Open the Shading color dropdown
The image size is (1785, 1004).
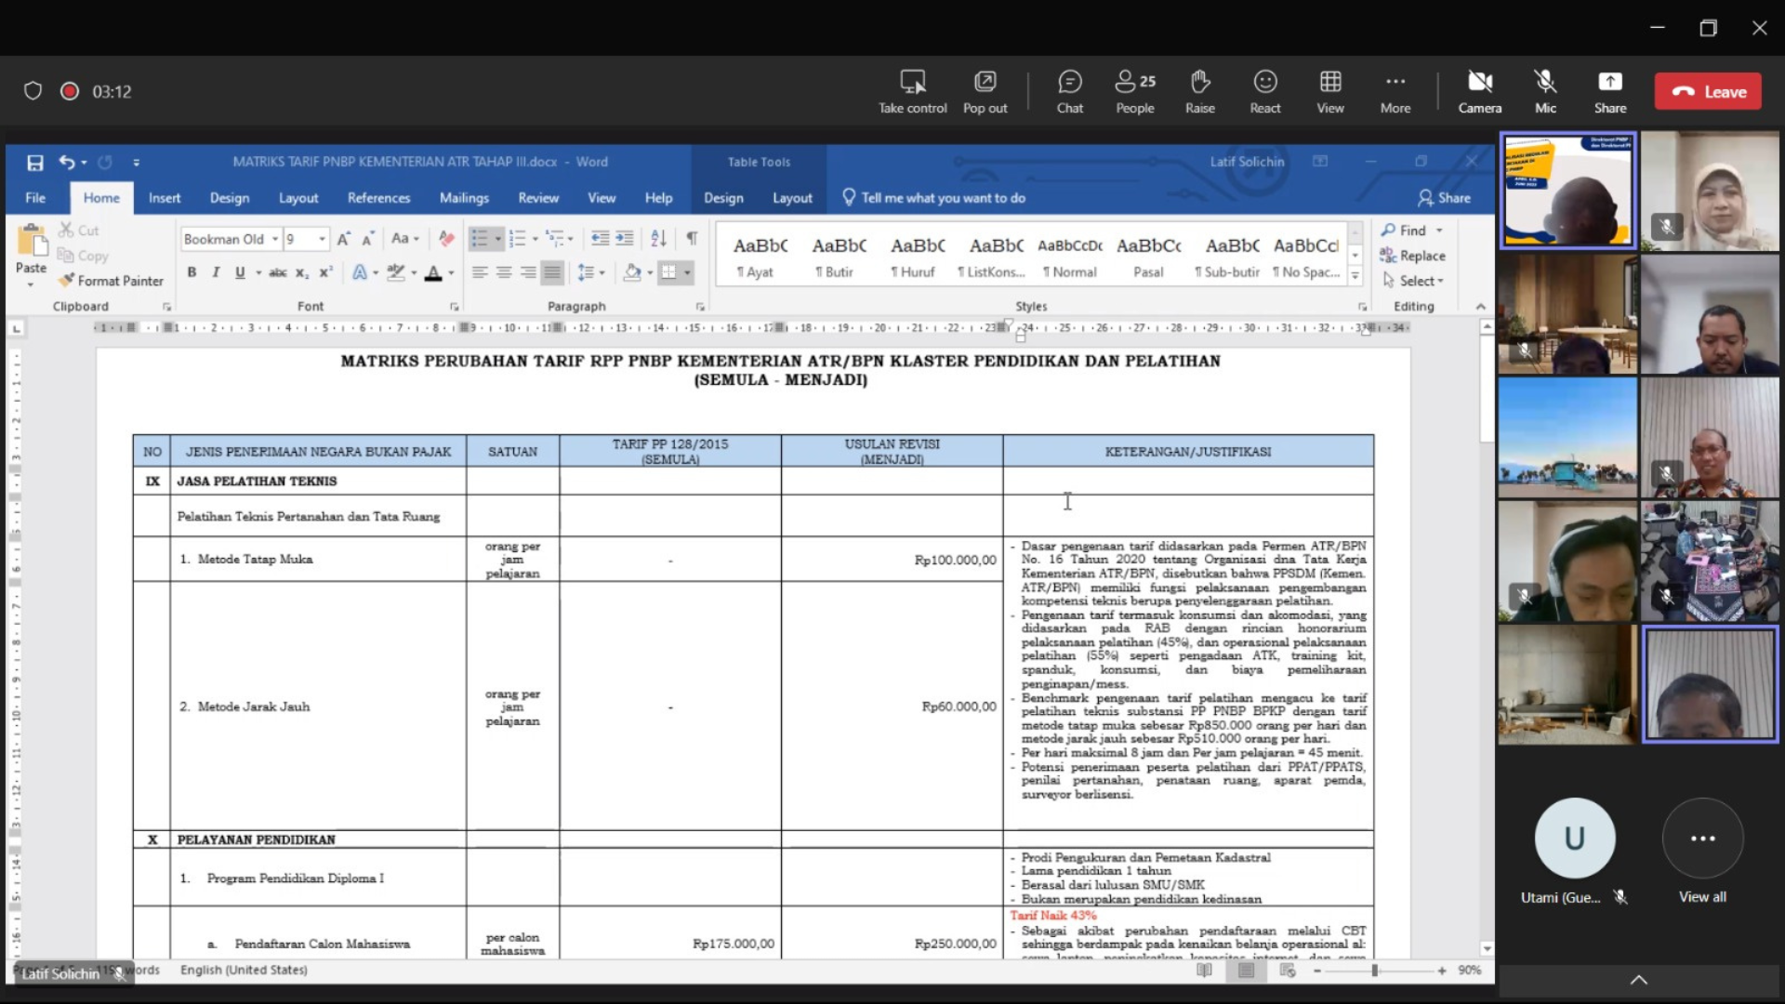tap(650, 272)
